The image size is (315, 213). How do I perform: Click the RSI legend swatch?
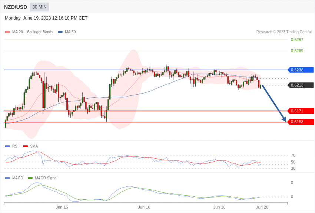click(x=7, y=146)
